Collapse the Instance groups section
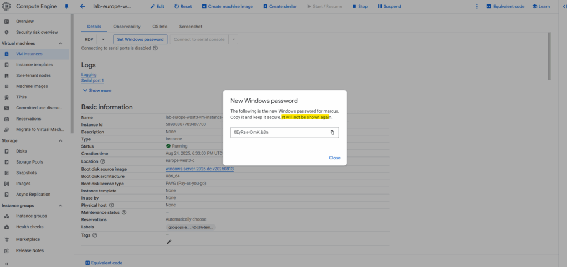Viewport: 567px width, 267px height. [60, 206]
